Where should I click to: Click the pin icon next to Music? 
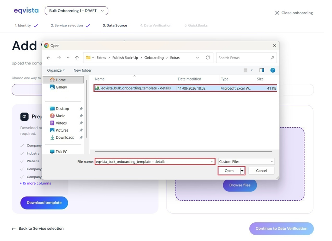[81, 116]
